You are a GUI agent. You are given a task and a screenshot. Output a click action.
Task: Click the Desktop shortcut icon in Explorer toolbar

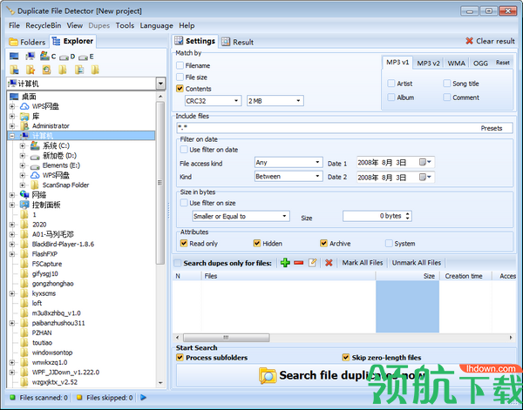tap(14, 57)
